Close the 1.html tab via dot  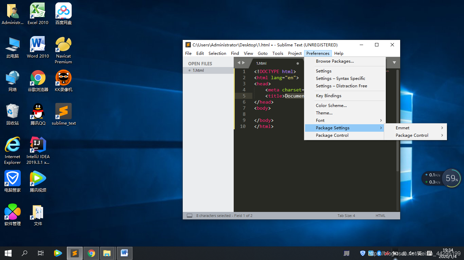pos(298,63)
